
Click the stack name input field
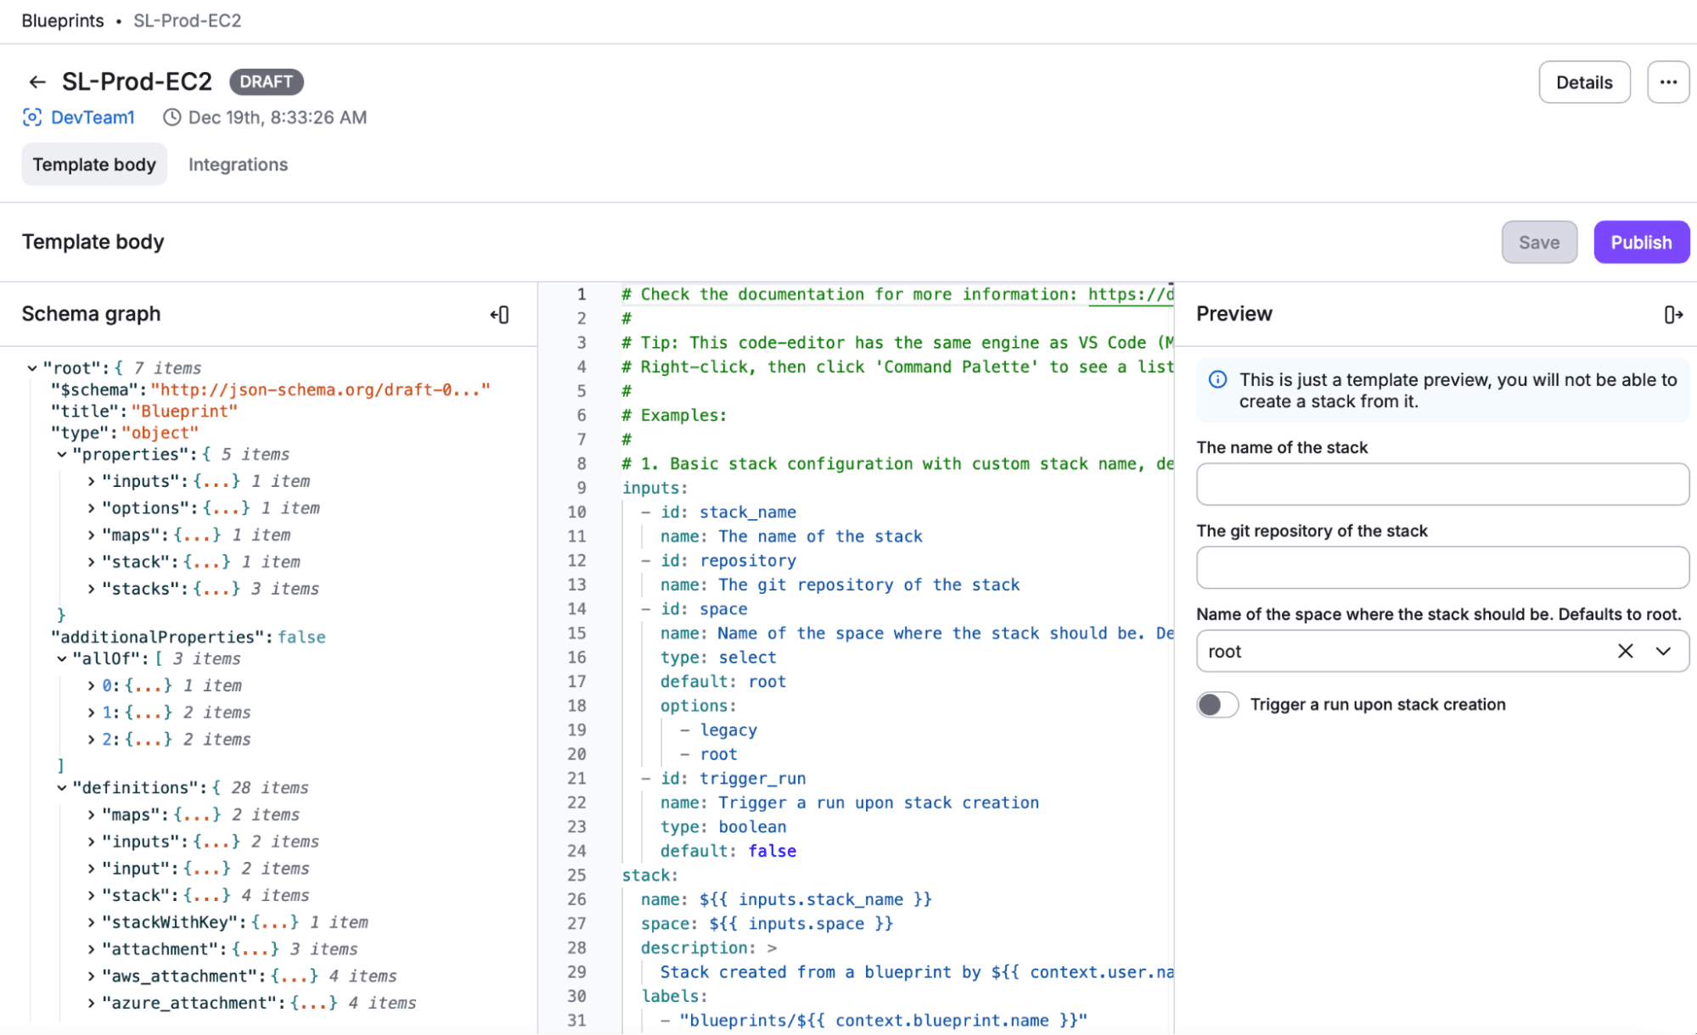1442,484
